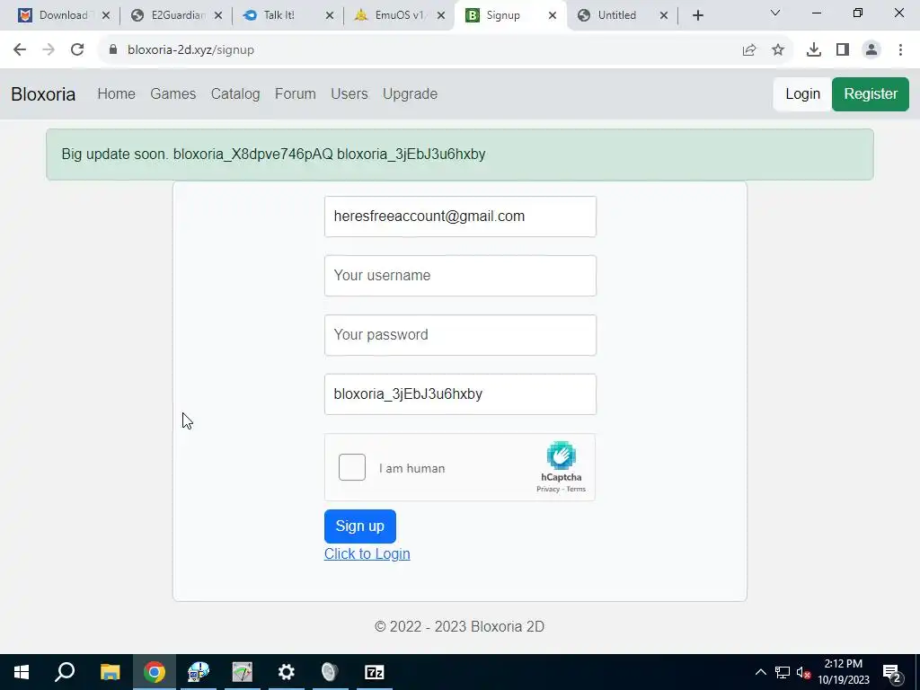The width and height of the screenshot is (920, 690).
Task: Follow the Click to Login link
Action: (x=367, y=553)
